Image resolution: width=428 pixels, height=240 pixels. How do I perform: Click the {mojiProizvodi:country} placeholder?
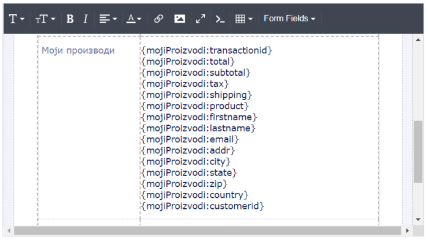[195, 195]
